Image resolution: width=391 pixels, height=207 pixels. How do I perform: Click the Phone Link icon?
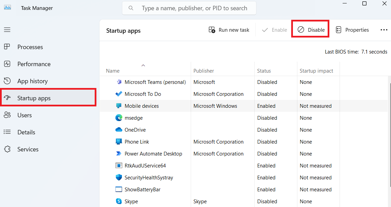(119, 142)
